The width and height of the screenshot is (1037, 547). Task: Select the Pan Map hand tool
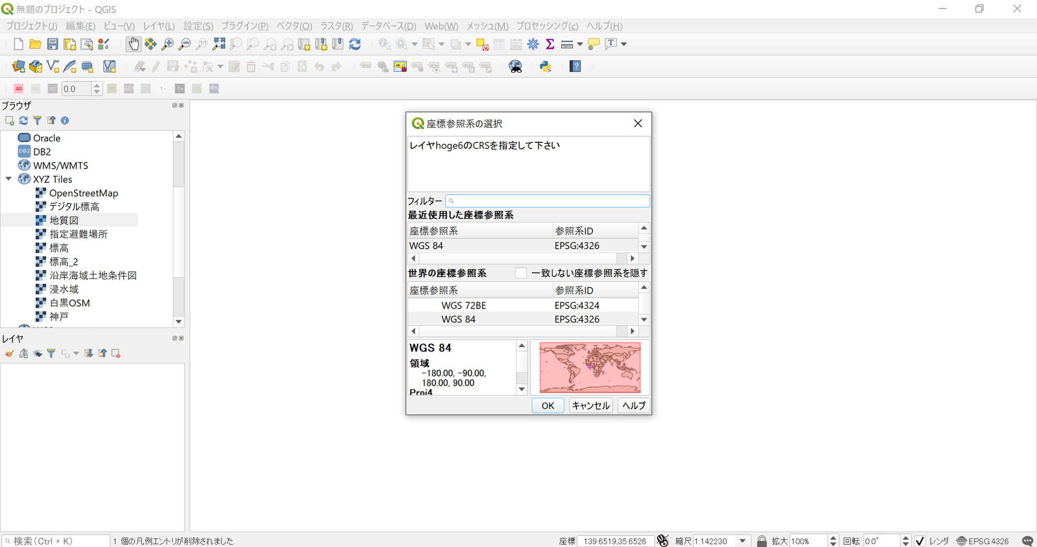coord(133,44)
